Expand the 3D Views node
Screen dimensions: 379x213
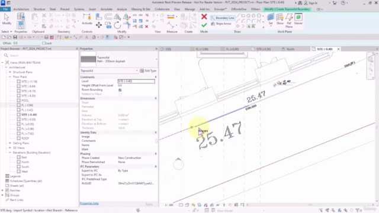10,148
